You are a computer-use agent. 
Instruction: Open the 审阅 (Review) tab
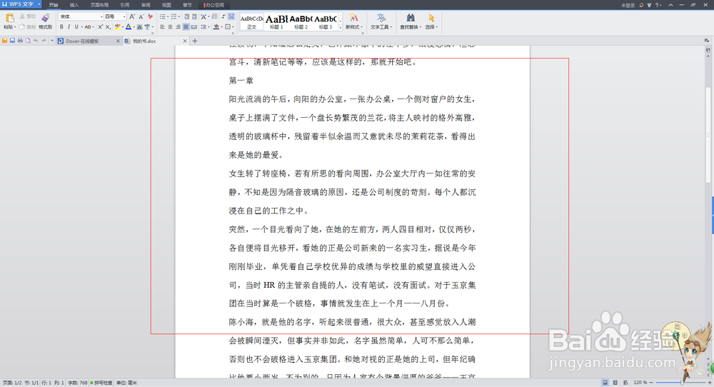pyautogui.click(x=146, y=5)
